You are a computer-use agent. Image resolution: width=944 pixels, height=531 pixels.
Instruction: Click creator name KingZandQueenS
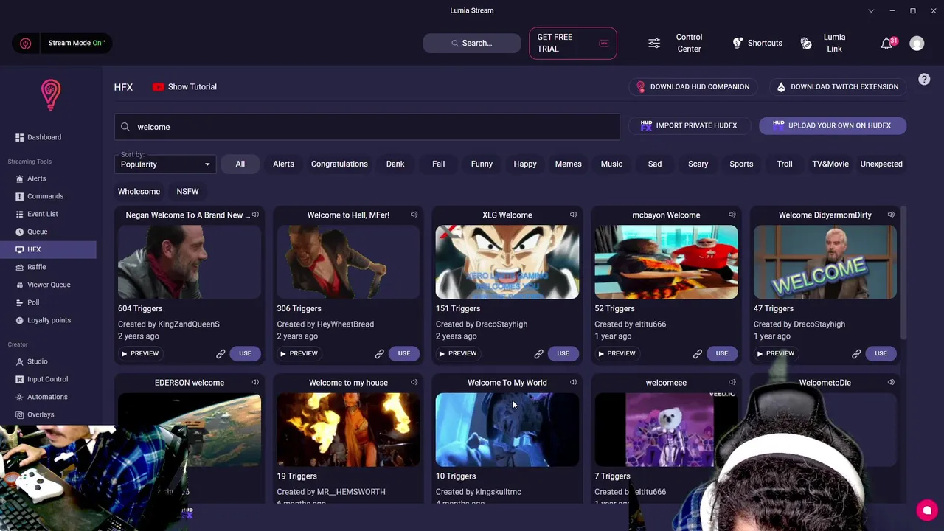(x=187, y=324)
